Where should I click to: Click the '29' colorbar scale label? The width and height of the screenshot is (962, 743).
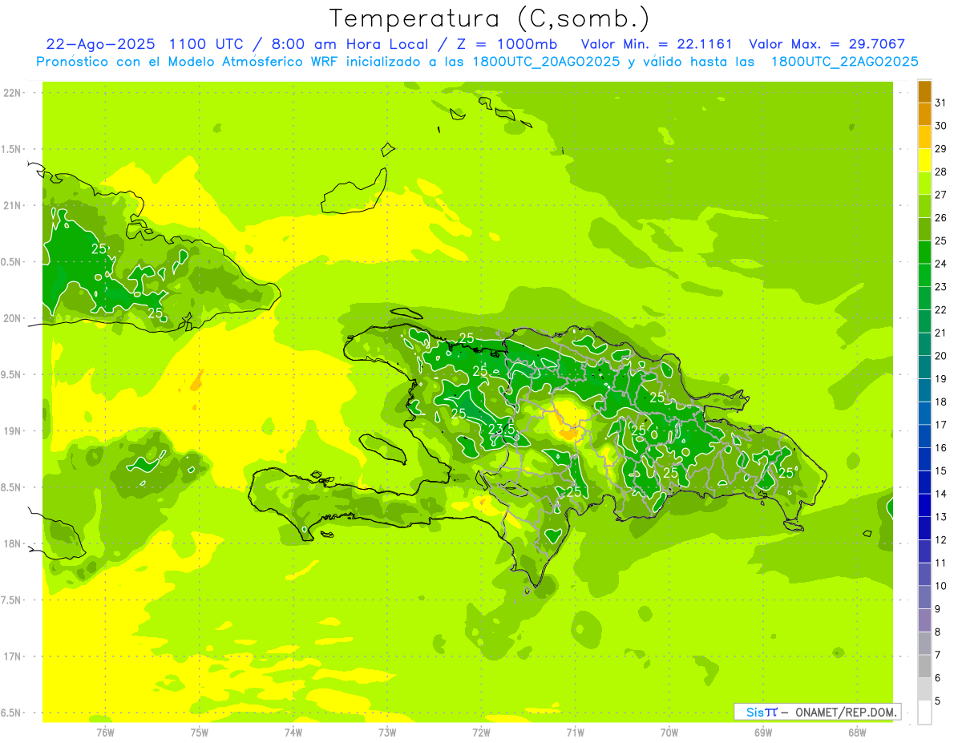coord(941,148)
